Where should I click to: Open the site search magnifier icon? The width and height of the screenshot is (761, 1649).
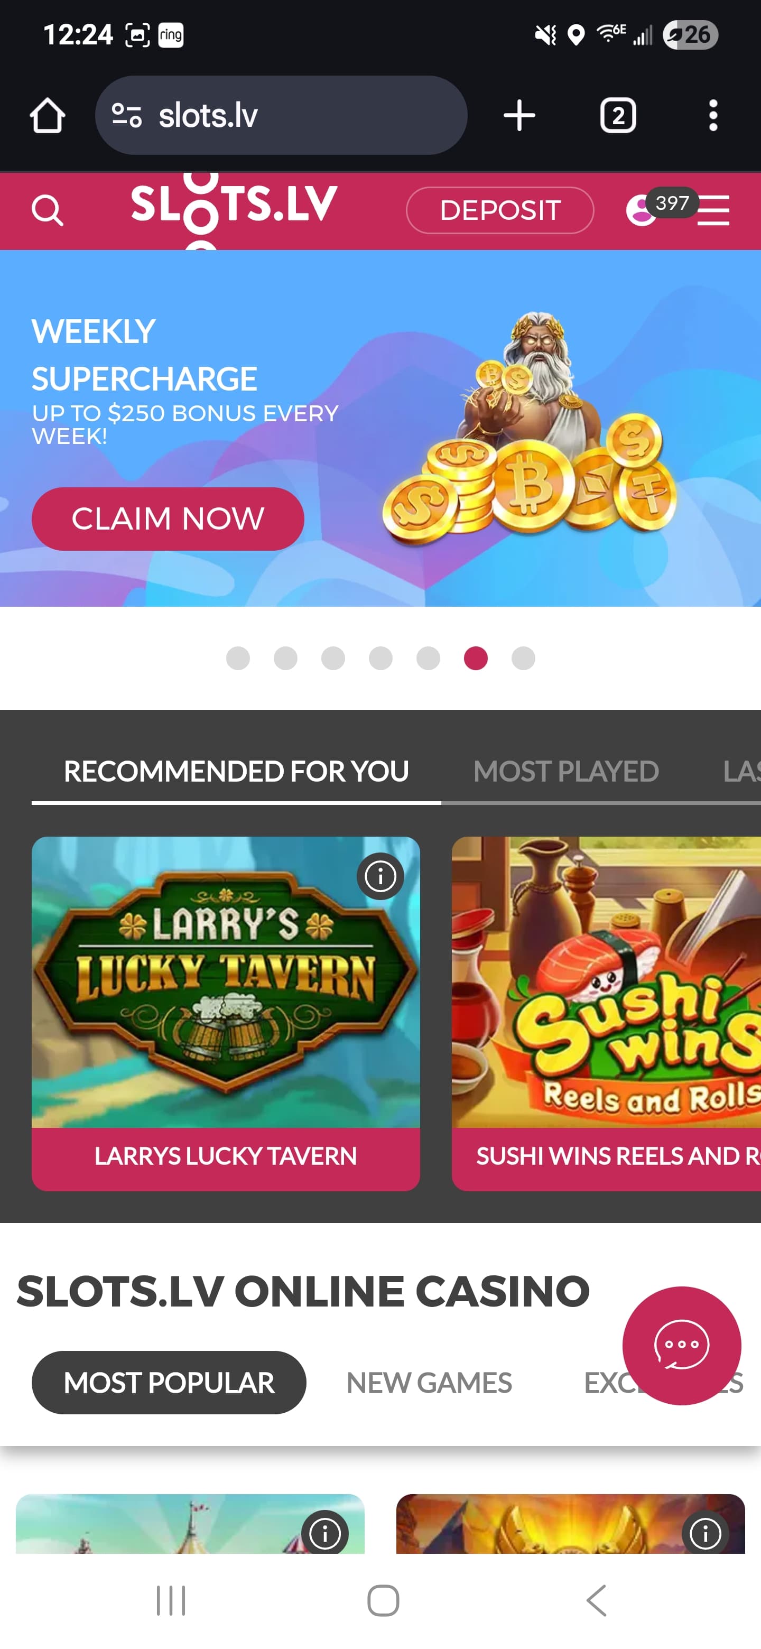[48, 210]
